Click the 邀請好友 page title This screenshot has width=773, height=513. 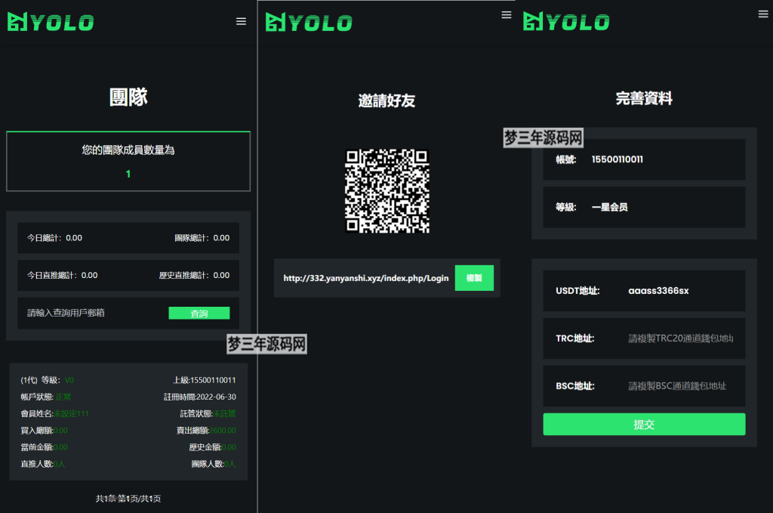click(x=386, y=100)
